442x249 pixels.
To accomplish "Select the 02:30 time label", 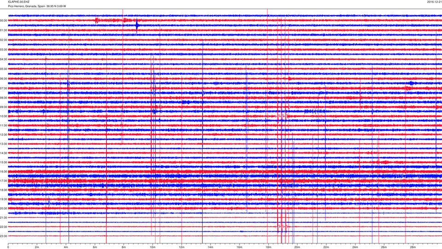I will (4, 40).
